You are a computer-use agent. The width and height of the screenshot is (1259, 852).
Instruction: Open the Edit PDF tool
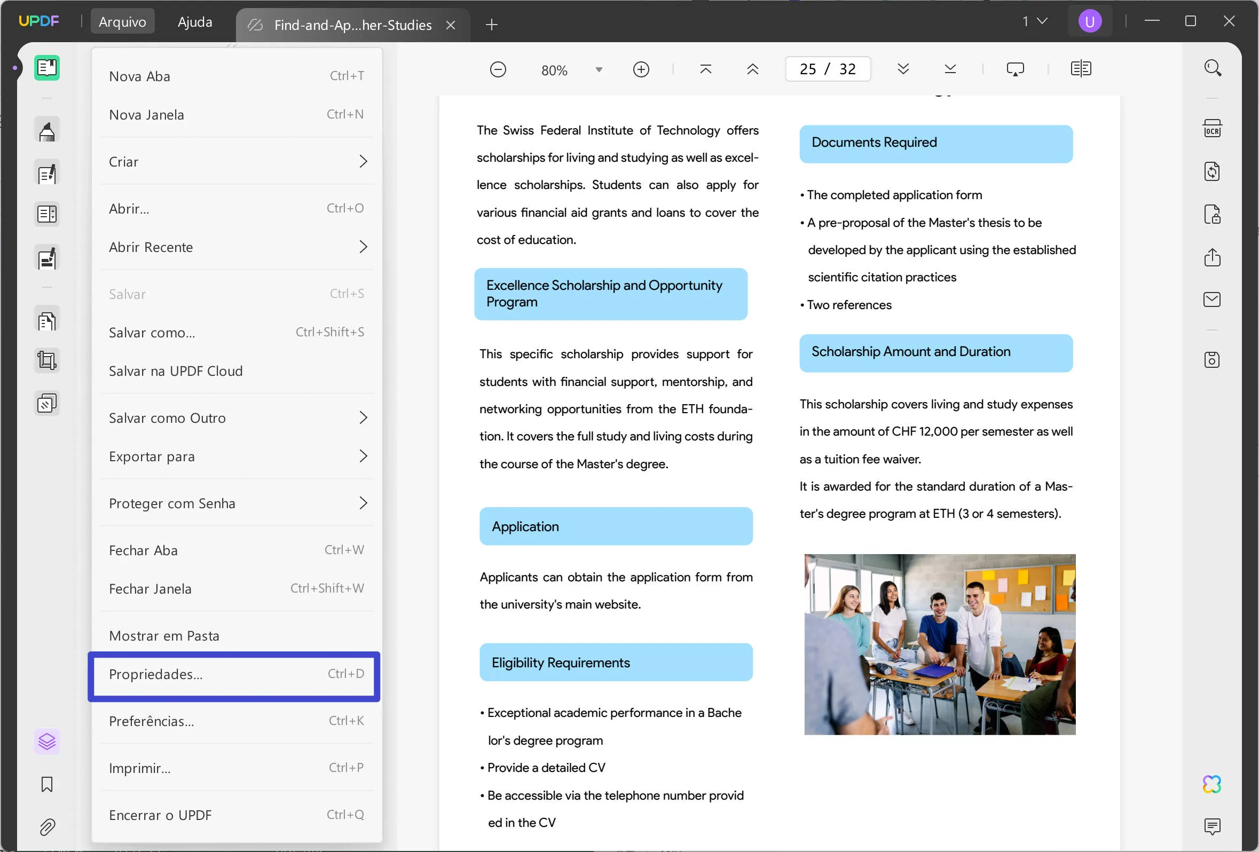[x=46, y=172]
